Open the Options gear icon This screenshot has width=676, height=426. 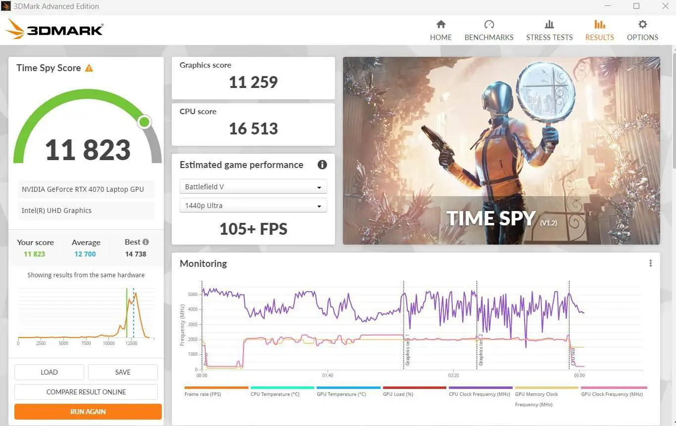642,25
